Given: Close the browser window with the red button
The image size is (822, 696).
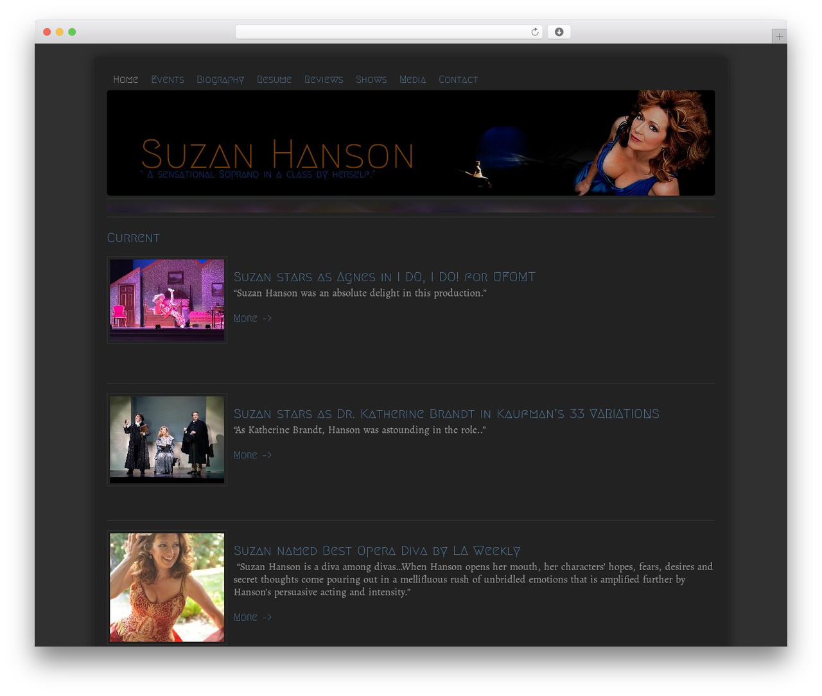Looking at the screenshot, I should pos(47,32).
